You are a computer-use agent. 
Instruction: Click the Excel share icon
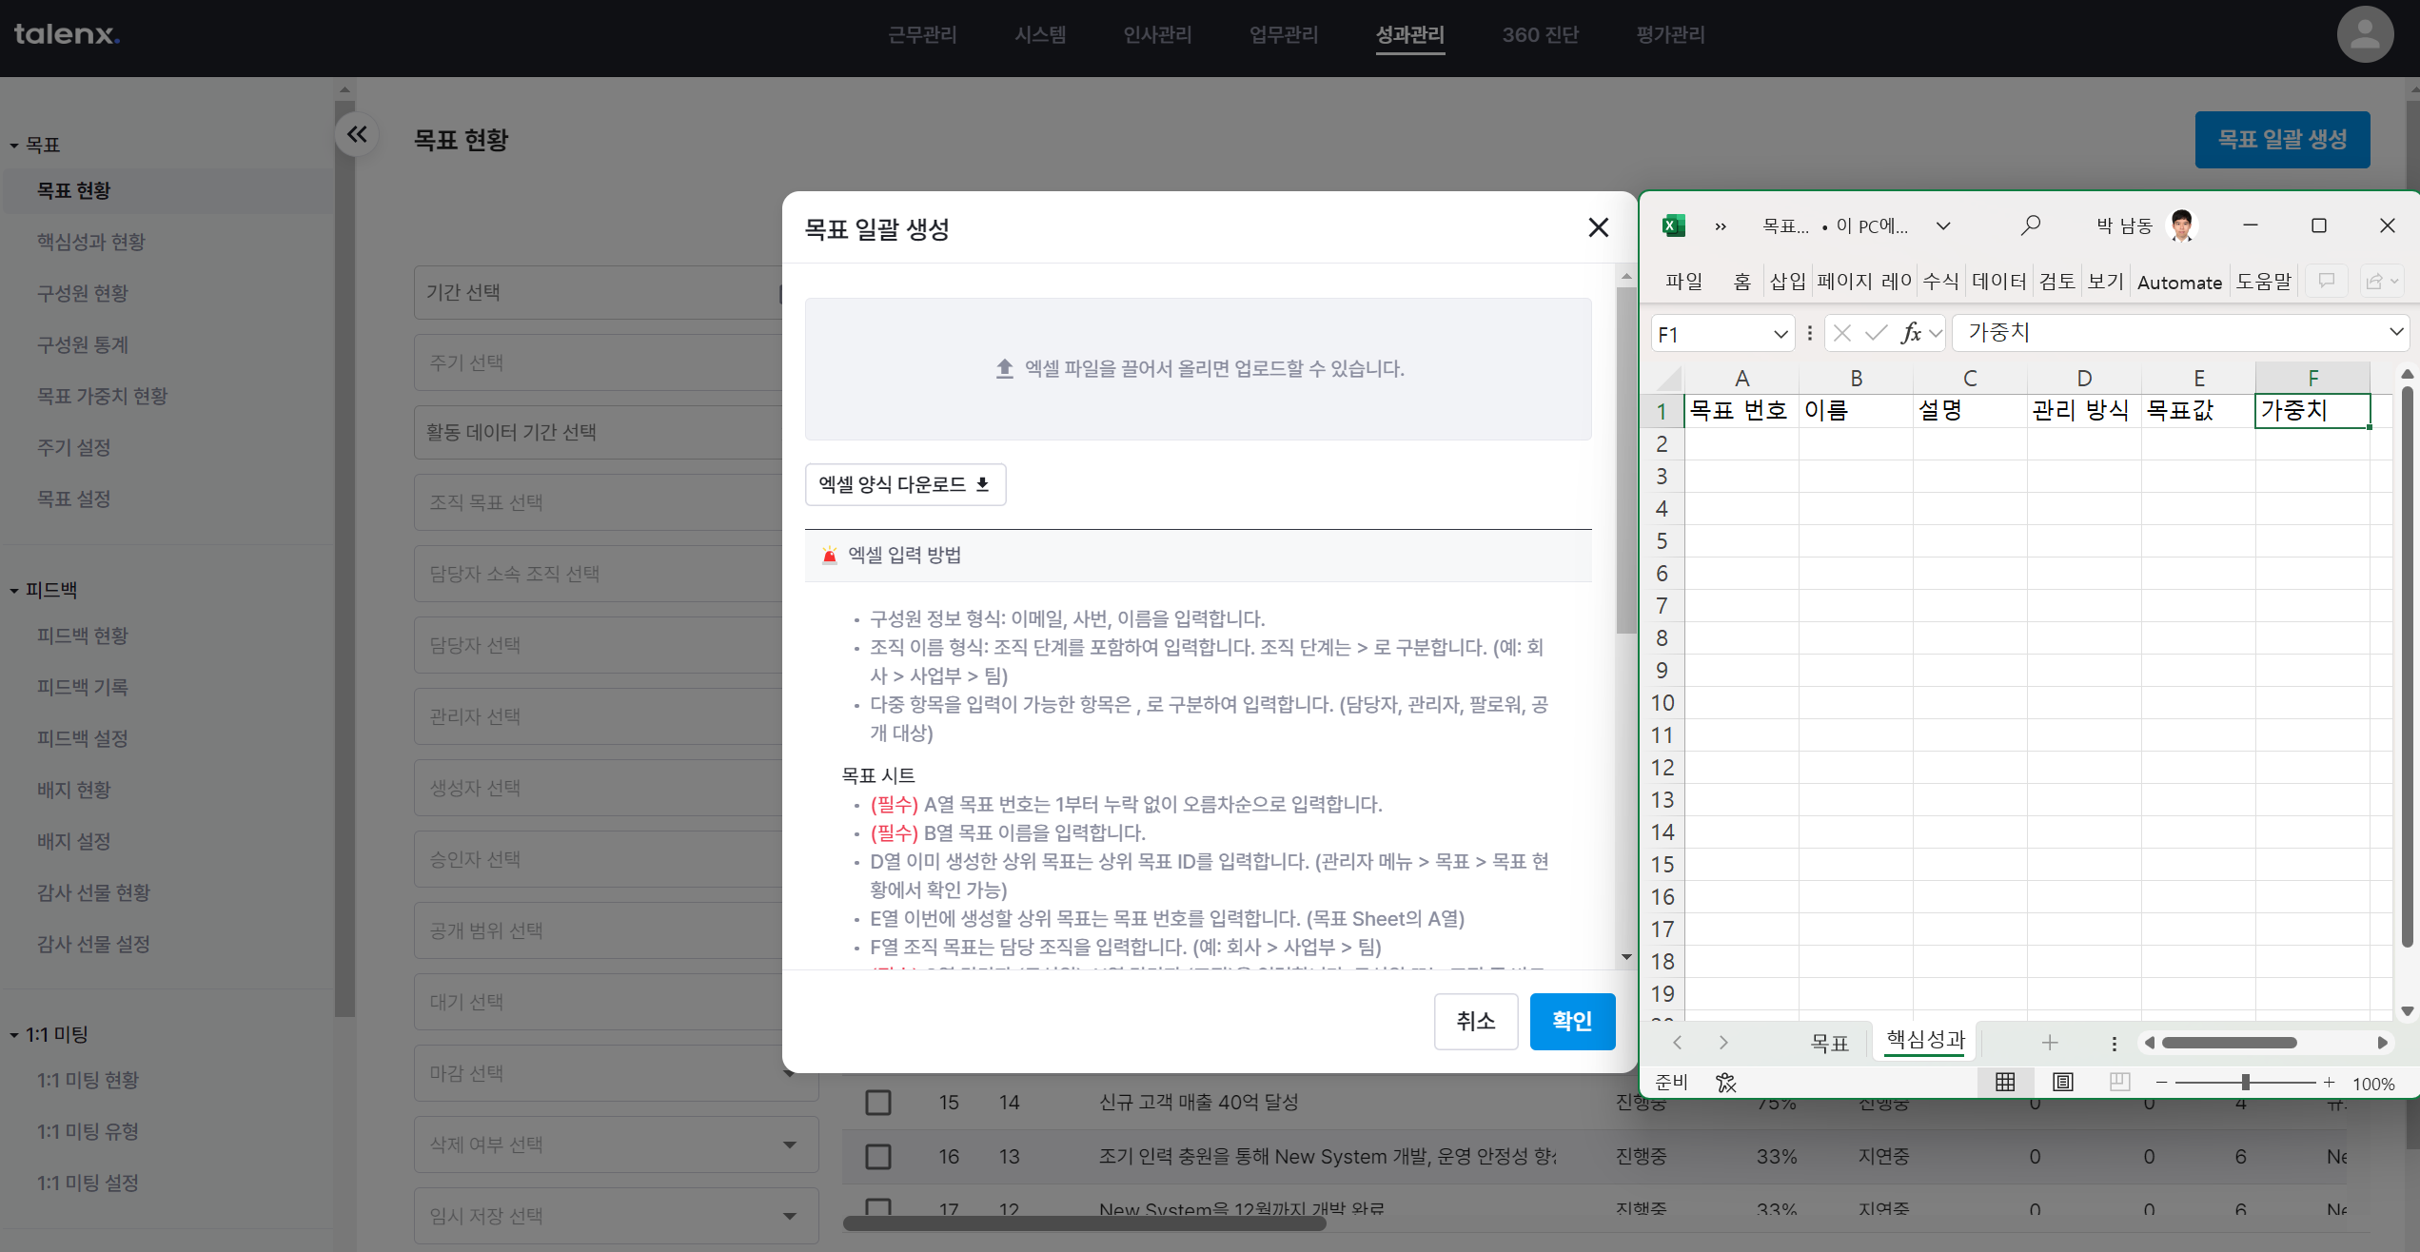click(x=2375, y=281)
